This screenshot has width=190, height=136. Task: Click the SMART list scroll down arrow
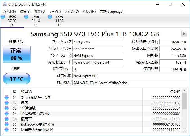(184, 131)
